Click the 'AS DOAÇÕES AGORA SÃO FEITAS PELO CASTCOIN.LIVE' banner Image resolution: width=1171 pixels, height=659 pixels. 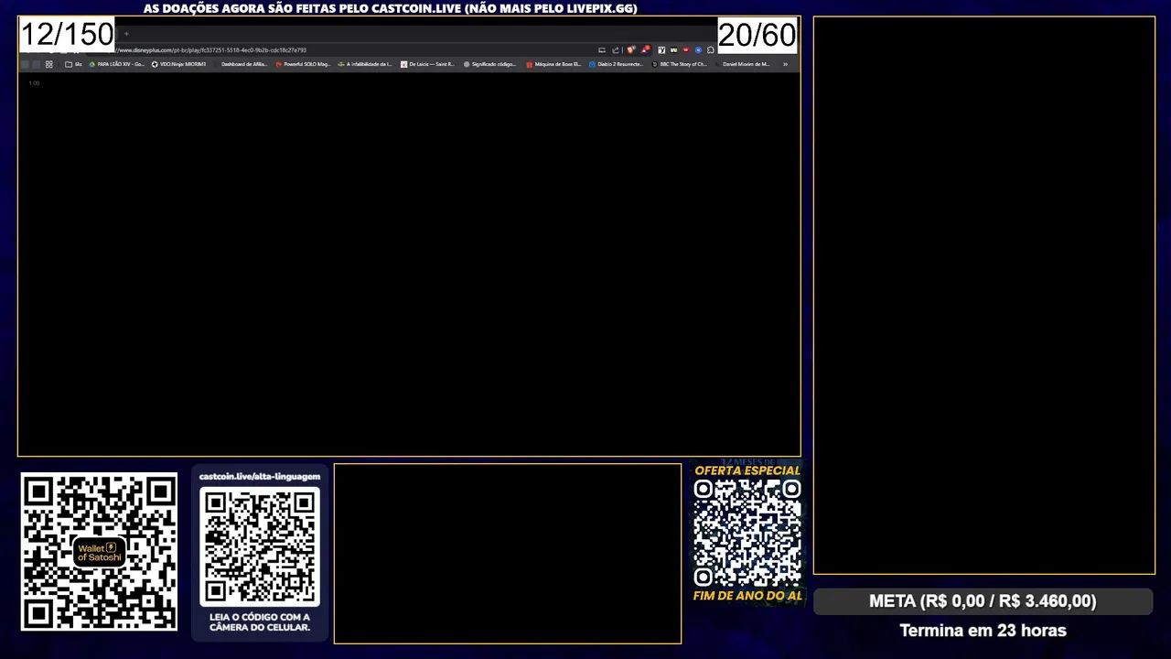(x=390, y=8)
